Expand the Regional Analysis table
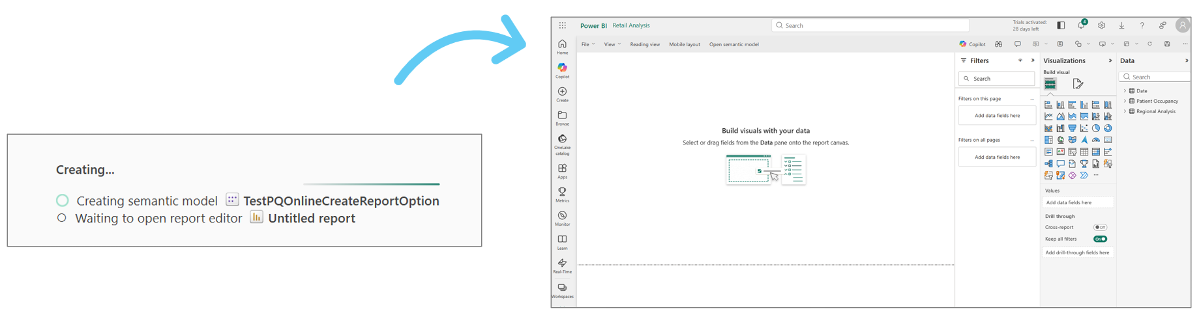This screenshot has width=1201, height=324. tap(1125, 111)
